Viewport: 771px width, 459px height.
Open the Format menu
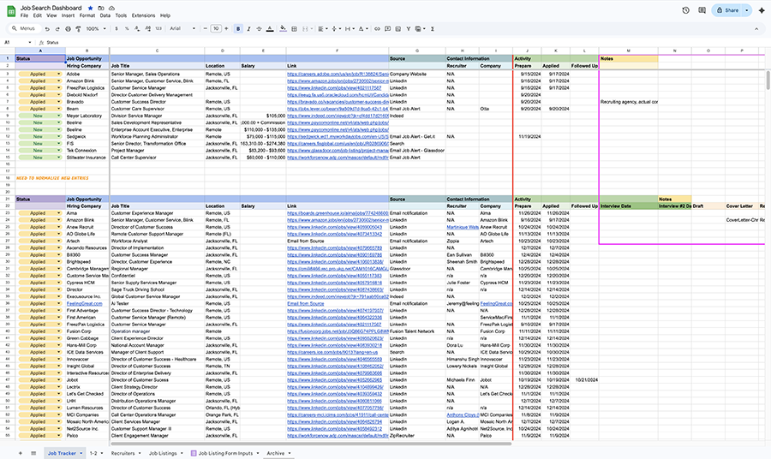87,15
